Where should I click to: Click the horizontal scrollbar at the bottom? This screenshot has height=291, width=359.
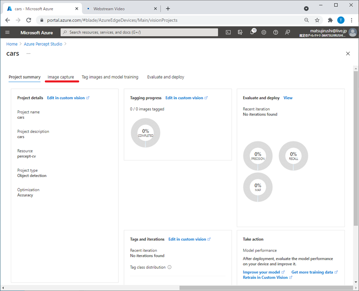coord(266,287)
